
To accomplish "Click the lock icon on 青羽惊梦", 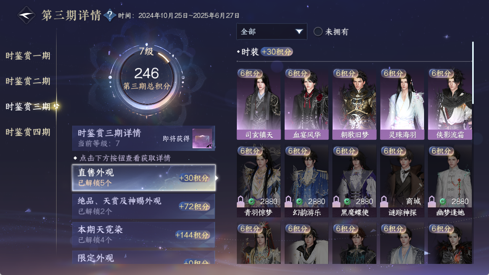I will 241,201.
